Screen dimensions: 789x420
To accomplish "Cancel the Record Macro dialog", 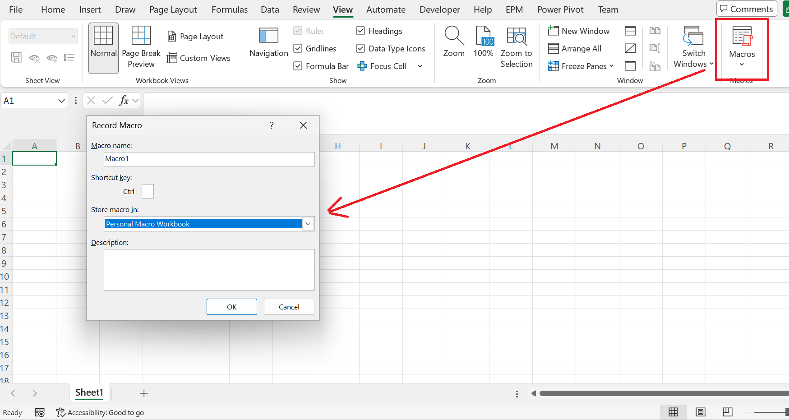I will [289, 307].
